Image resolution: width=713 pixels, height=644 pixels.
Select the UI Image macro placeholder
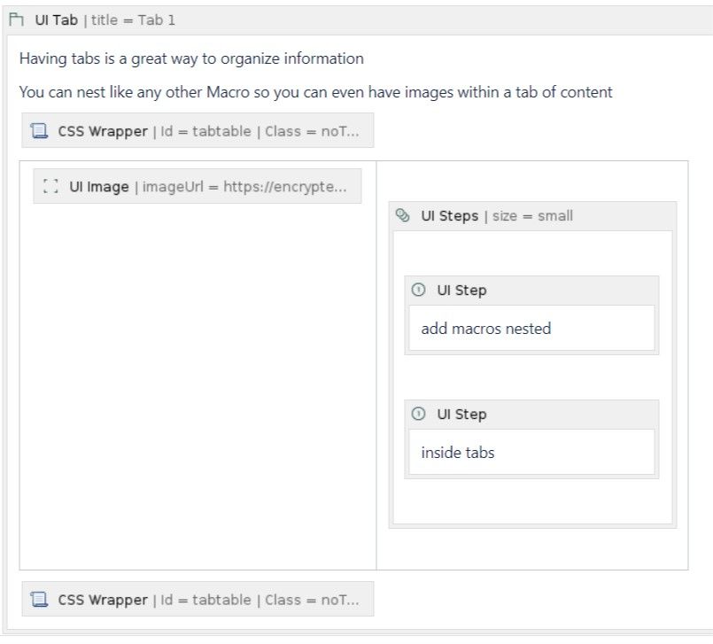point(198,186)
